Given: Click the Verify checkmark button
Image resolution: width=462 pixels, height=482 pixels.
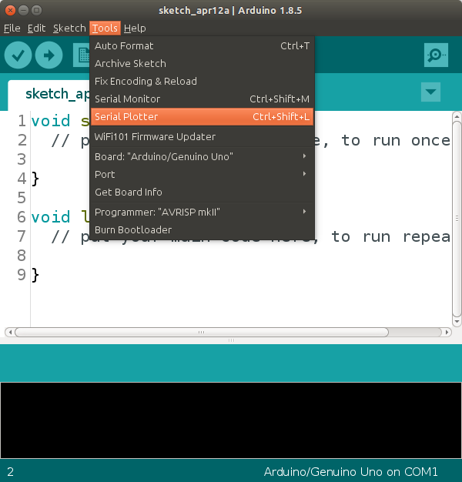Looking at the screenshot, I should pyautogui.click(x=18, y=55).
